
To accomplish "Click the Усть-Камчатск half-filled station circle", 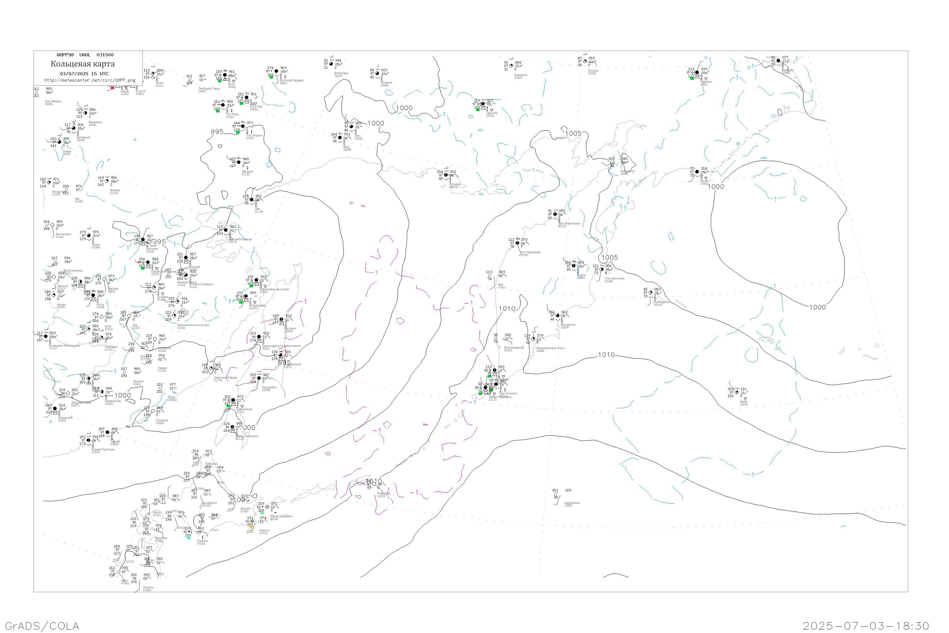I will point(602,269).
